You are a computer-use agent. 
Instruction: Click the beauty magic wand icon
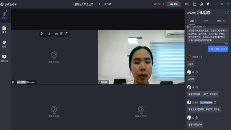[66, 33]
